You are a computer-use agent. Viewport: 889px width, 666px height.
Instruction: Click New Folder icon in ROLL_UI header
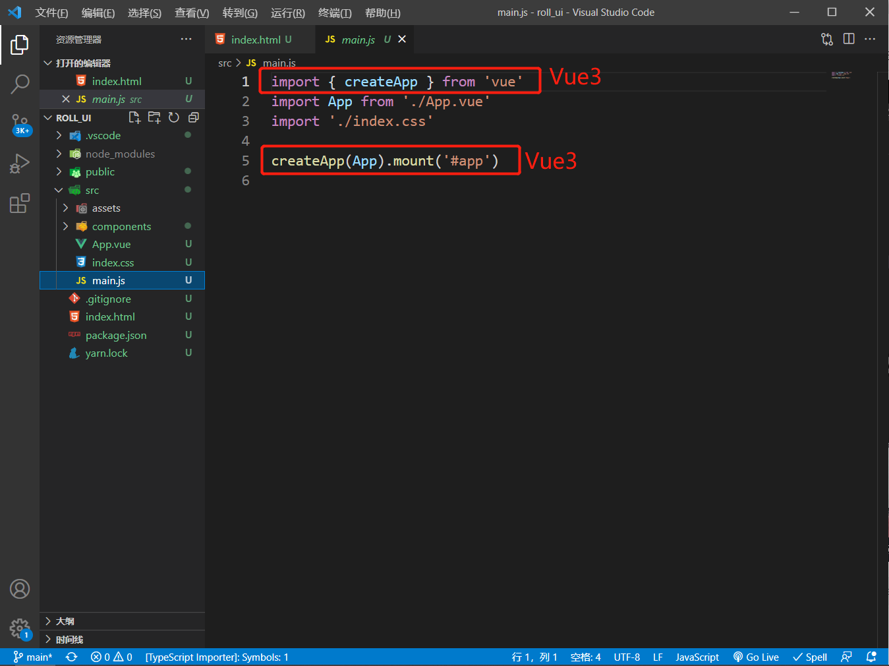pos(154,117)
